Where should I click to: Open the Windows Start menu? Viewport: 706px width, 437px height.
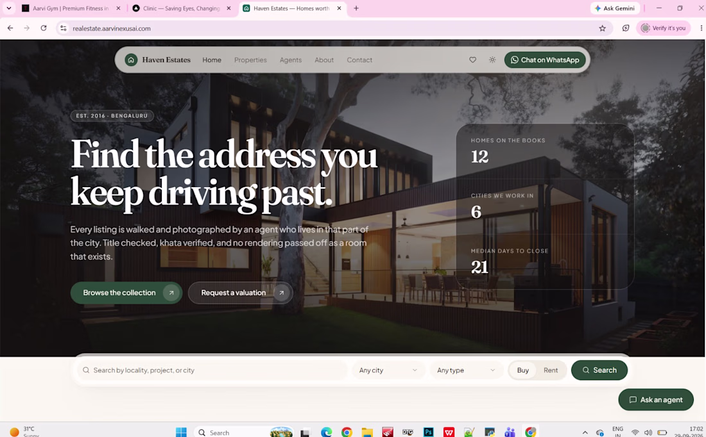(x=181, y=432)
